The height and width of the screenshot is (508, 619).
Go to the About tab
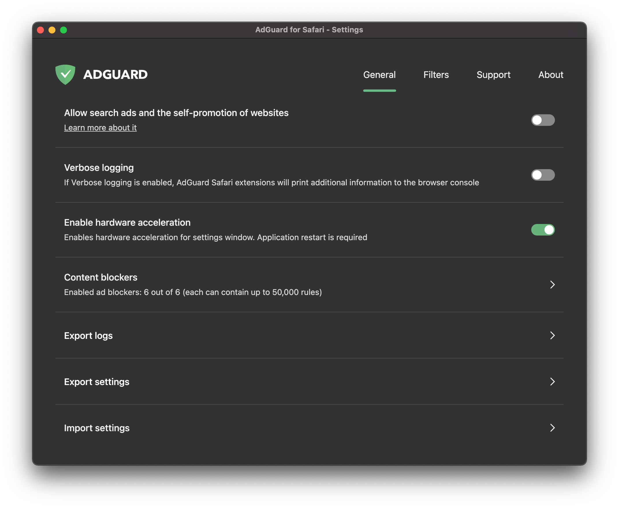click(x=551, y=75)
